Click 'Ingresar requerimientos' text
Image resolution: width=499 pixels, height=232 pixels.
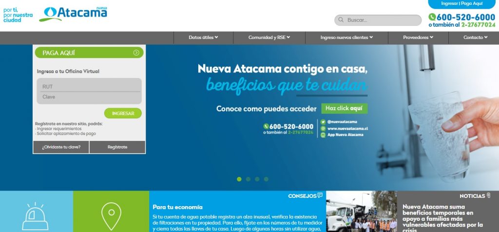coord(59,129)
